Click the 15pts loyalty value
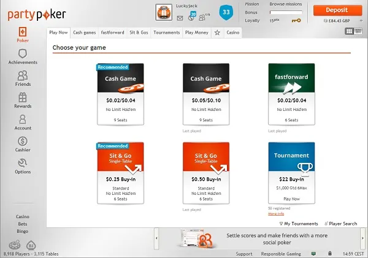368x258 pixels. pyautogui.click(x=274, y=20)
